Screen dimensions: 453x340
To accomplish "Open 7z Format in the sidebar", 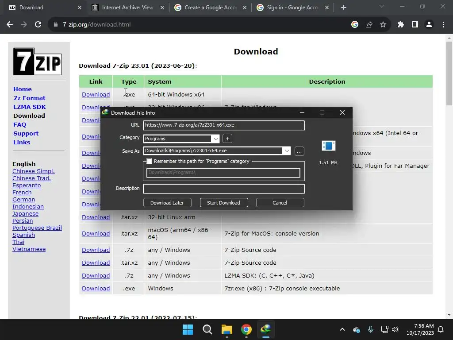I will pos(29,98).
